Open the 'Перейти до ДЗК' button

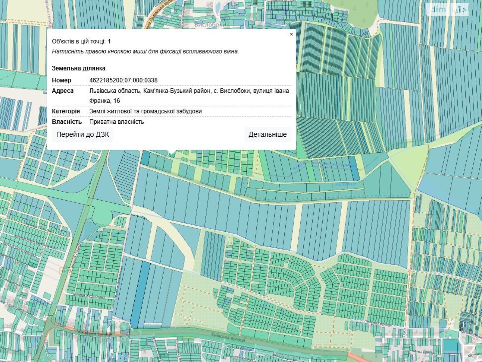(83, 135)
